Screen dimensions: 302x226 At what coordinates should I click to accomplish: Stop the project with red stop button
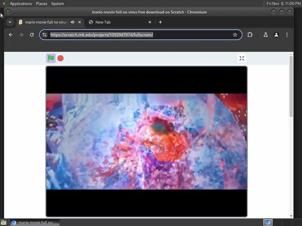(x=60, y=58)
